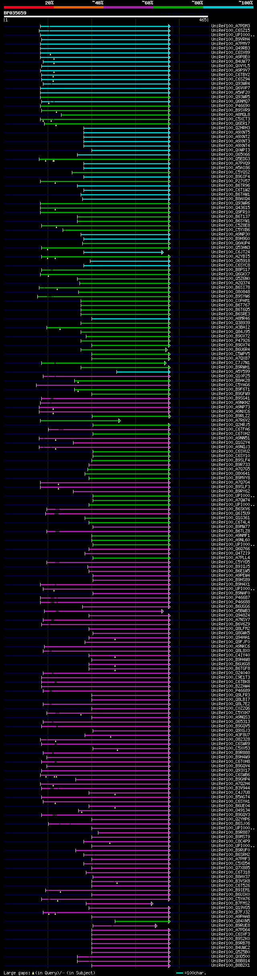The height and width of the screenshot is (976, 257).
Task: Select hit label UniRef100_A9XNT5
Action: [x=230, y=133]
